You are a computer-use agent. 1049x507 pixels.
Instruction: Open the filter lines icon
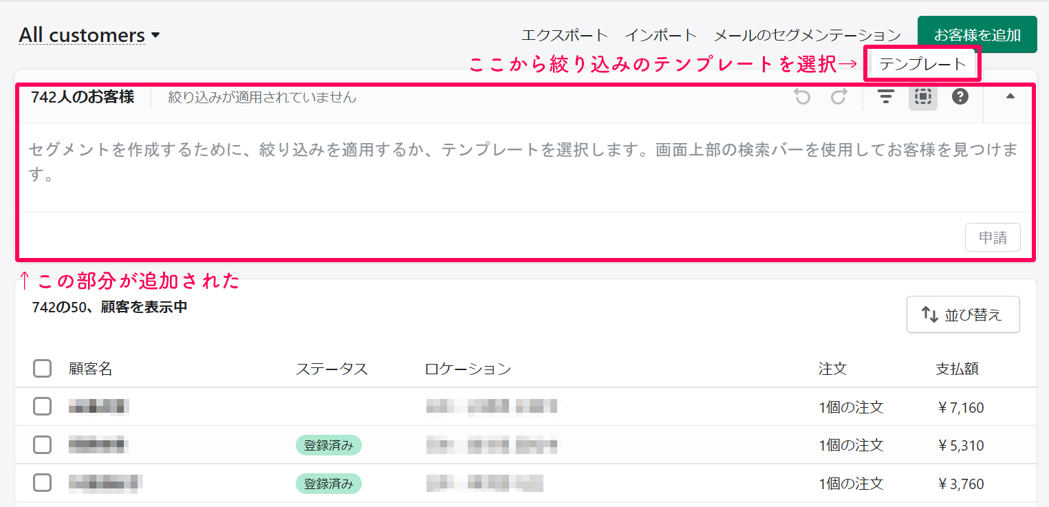point(886,97)
